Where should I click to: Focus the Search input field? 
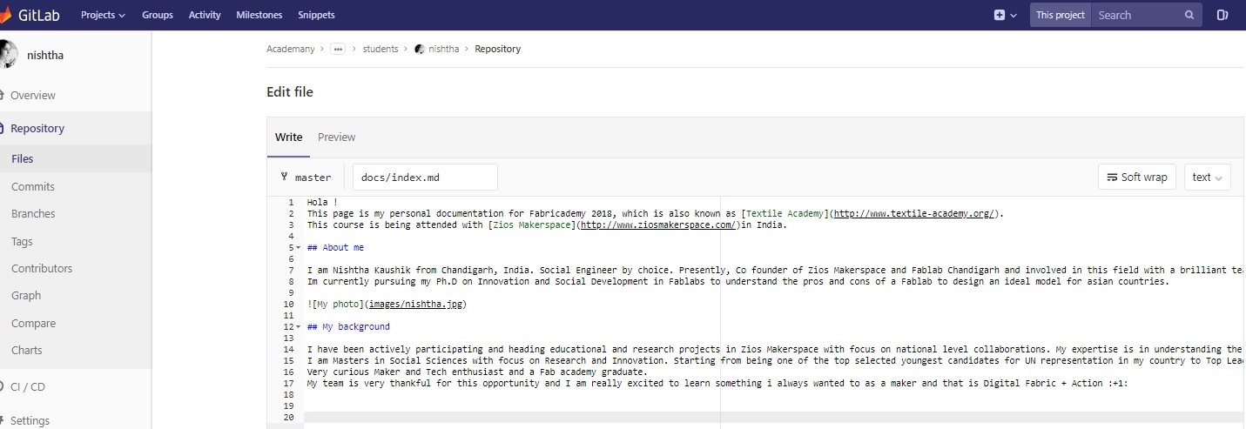tap(1136, 15)
